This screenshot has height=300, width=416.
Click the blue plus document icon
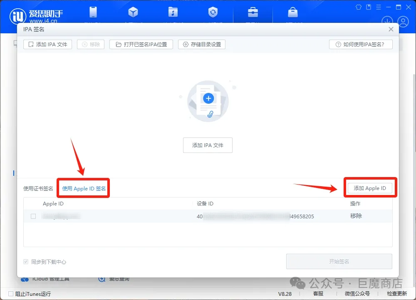pyautogui.click(x=208, y=99)
